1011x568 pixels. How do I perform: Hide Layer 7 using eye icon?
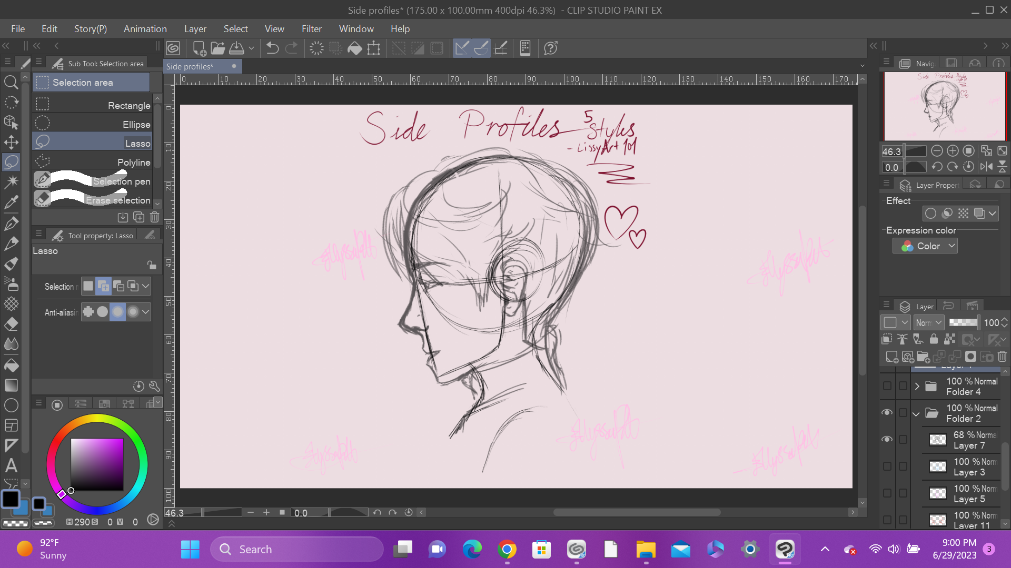pos(887,439)
